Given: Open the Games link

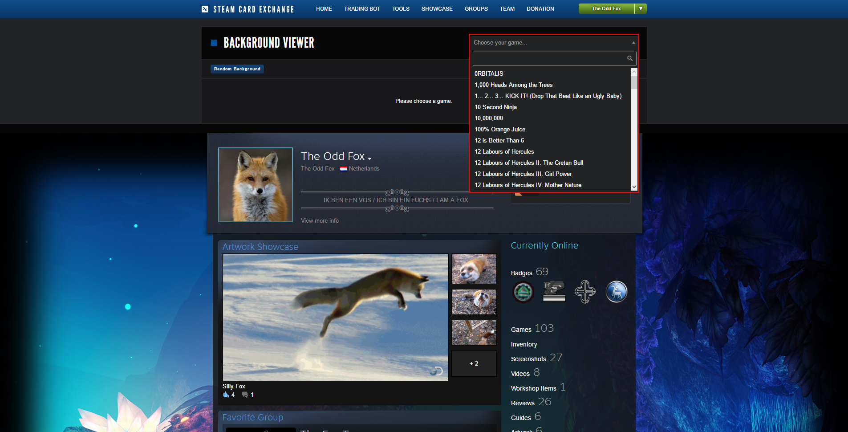Looking at the screenshot, I should coord(521,330).
